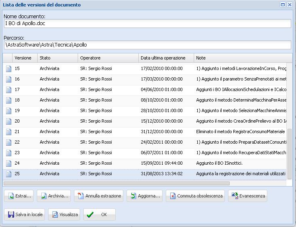
Task: Click the Aggiorna button
Action: pyautogui.click(x=145, y=196)
